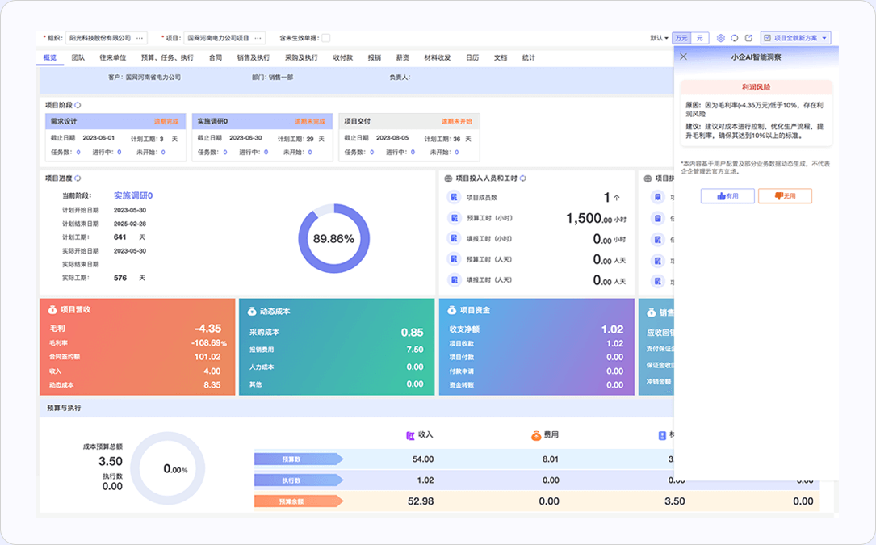Click the 89.86% progress donut chart
Image resolution: width=876 pixels, height=545 pixels.
tap(333, 239)
